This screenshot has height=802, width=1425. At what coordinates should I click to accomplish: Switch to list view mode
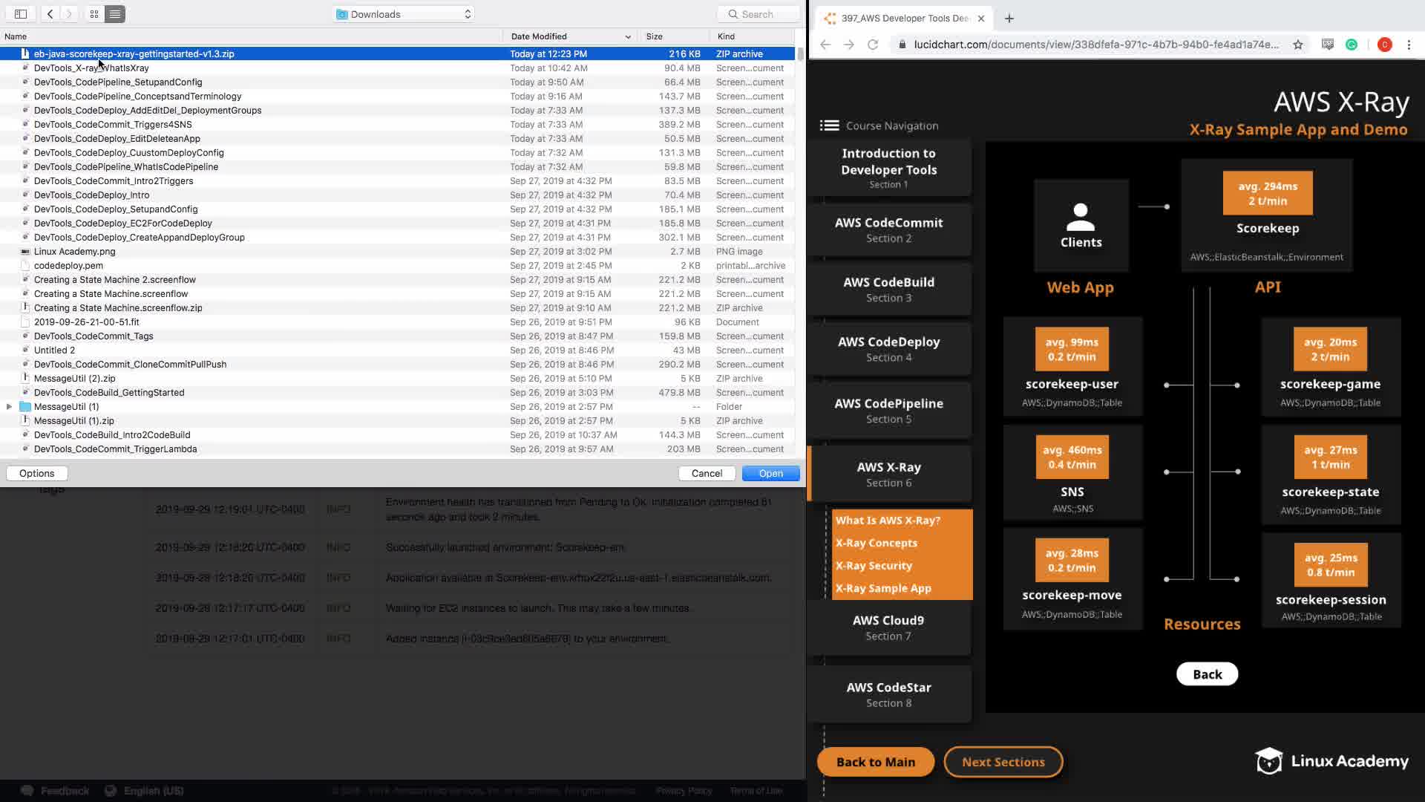coord(115,14)
